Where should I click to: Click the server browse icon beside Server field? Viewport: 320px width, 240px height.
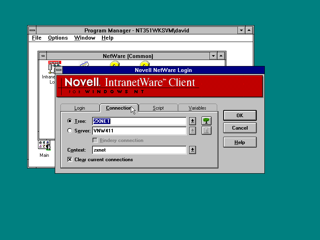point(206,130)
